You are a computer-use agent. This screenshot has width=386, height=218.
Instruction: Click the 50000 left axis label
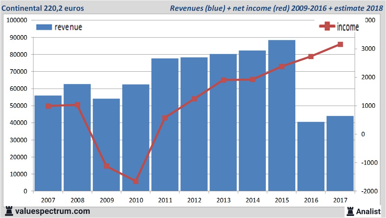18,106
